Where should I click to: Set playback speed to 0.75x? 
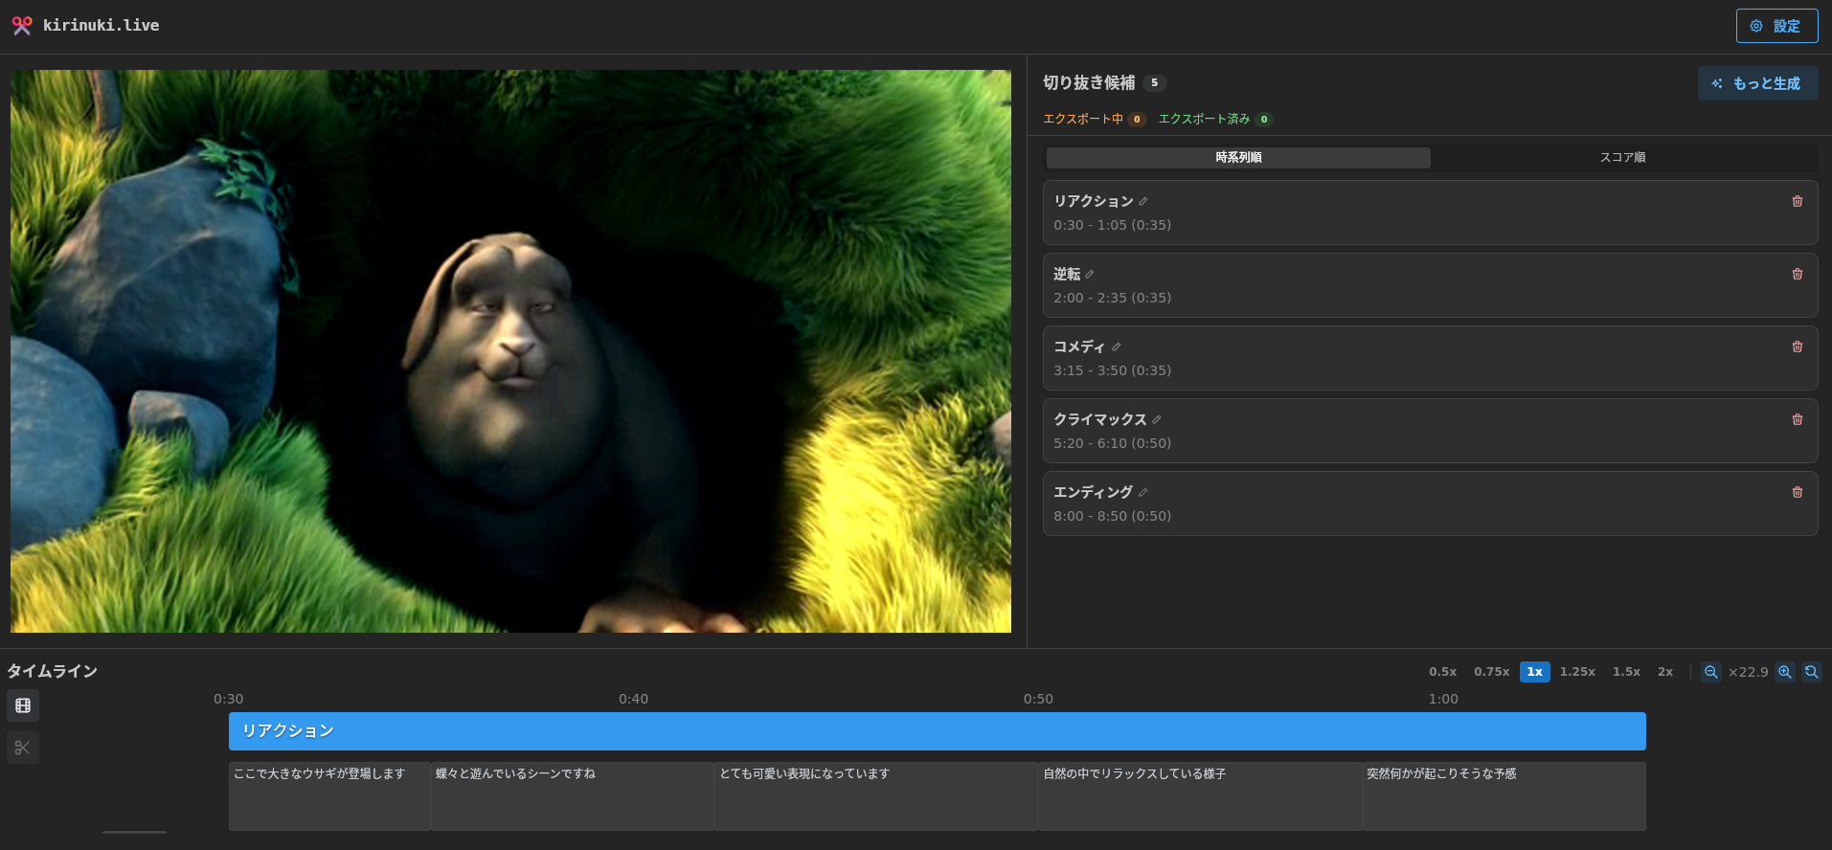1491,672
